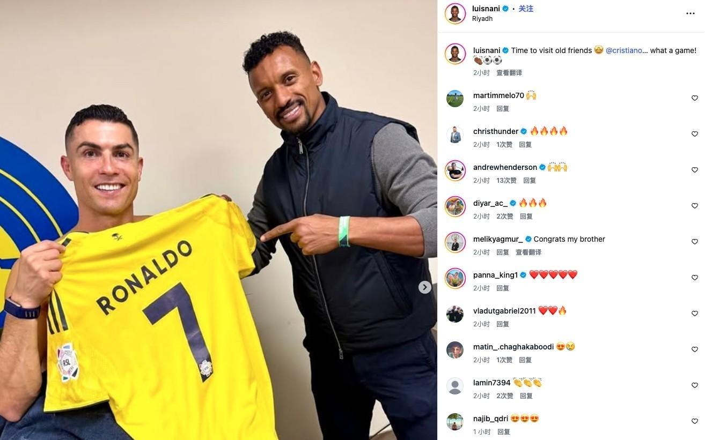
Task: Show translation of melikyagmur_'s comment
Action: [x=528, y=252]
